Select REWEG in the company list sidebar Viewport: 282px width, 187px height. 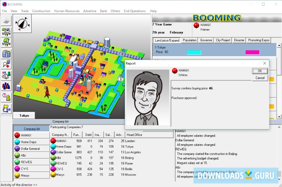(x=32, y=162)
